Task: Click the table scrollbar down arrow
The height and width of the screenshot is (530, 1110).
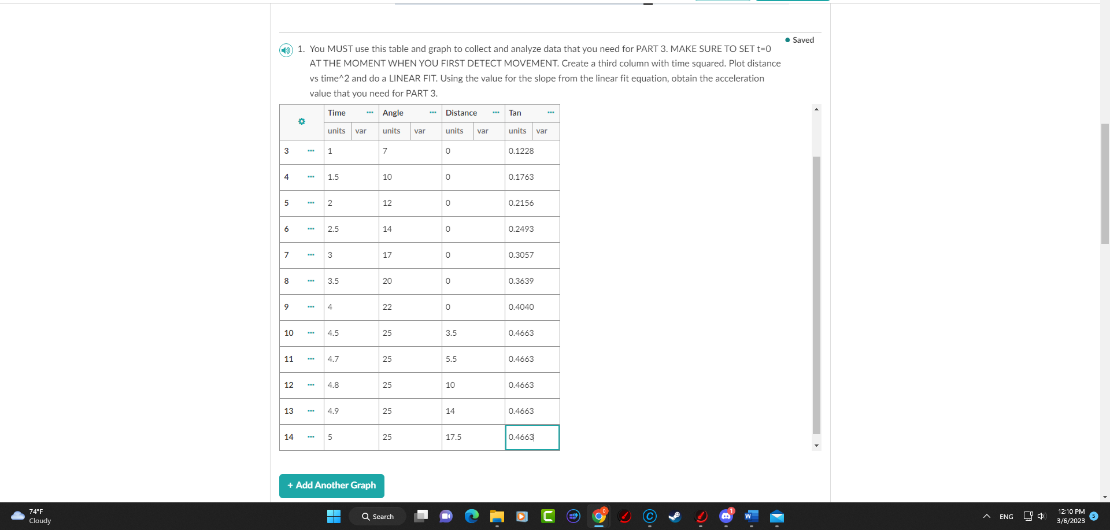Action: click(816, 446)
